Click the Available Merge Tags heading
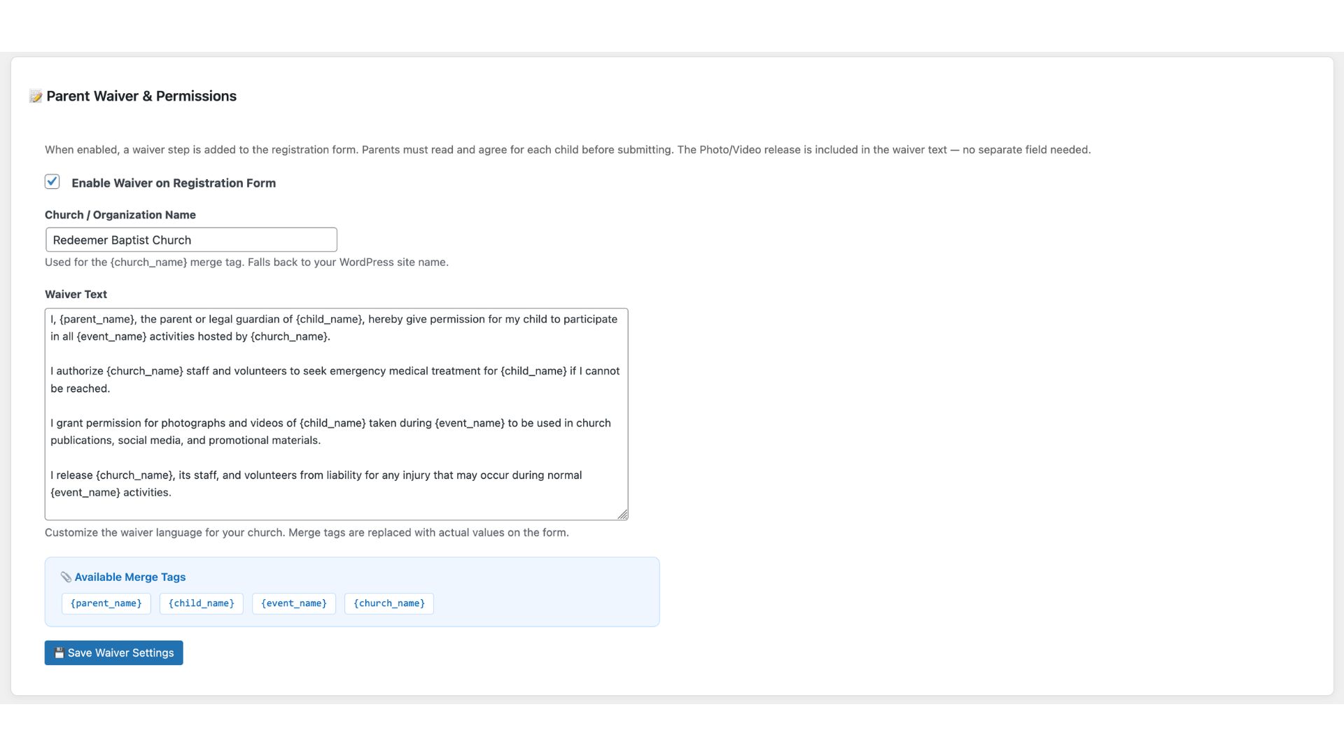 click(x=130, y=577)
